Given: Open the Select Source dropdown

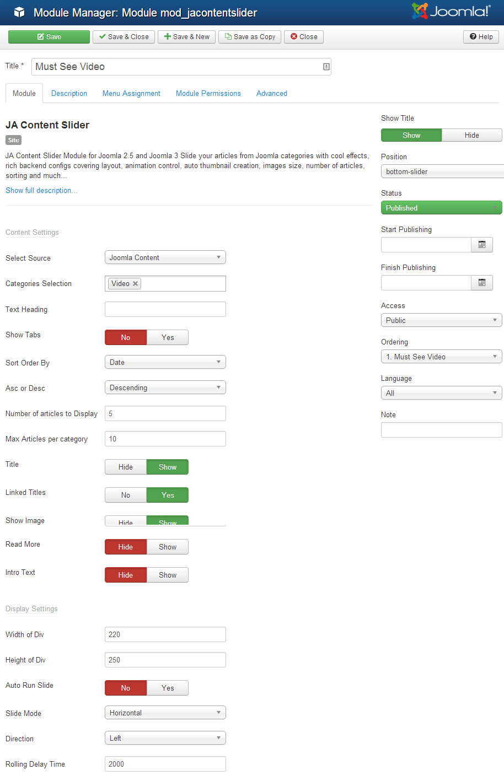Looking at the screenshot, I should point(165,257).
